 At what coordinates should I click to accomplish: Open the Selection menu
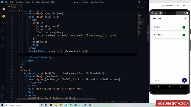point(19,2)
